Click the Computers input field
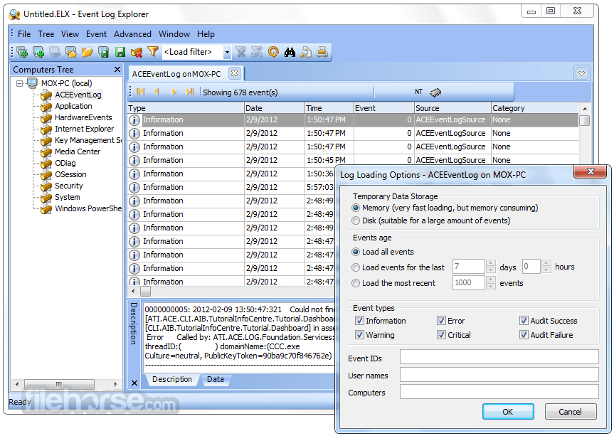The image size is (614, 436). tap(499, 392)
